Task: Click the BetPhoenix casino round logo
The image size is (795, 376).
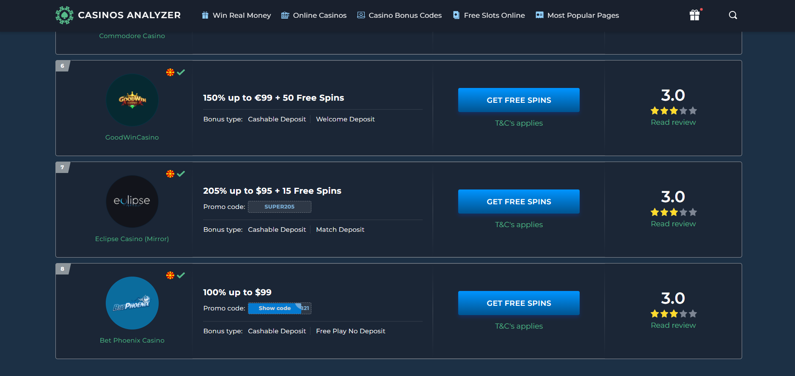Action: 132,303
